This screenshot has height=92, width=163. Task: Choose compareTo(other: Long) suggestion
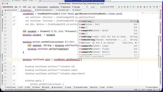coord(108,46)
